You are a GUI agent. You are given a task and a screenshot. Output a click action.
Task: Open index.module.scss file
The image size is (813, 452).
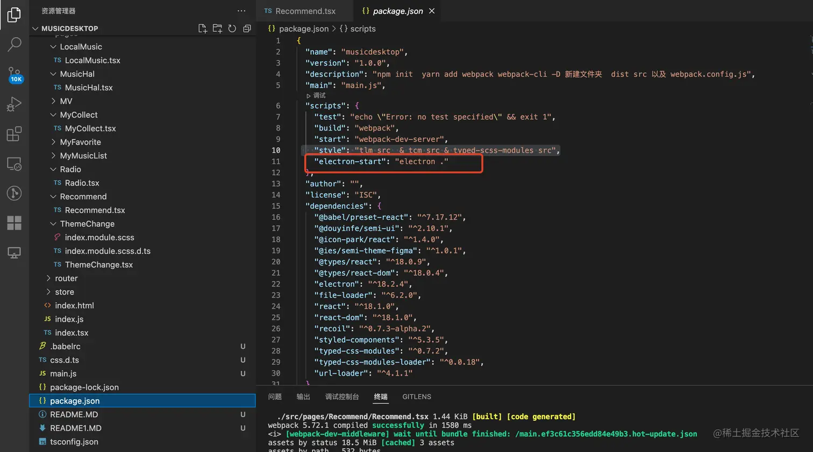tap(142, 238)
